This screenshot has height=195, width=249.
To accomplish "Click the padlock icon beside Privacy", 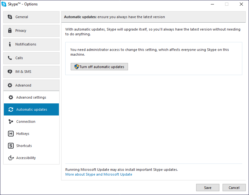I will coord(10,31).
